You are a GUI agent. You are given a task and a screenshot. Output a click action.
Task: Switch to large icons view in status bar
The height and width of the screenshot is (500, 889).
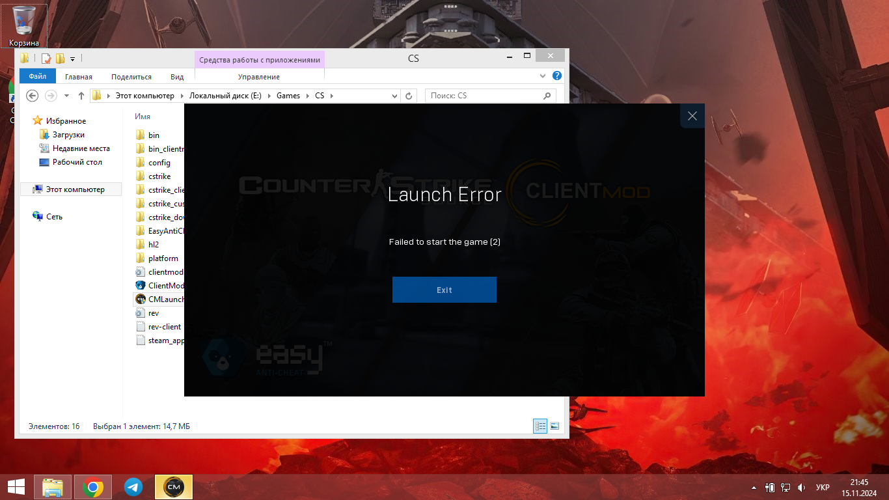point(554,426)
